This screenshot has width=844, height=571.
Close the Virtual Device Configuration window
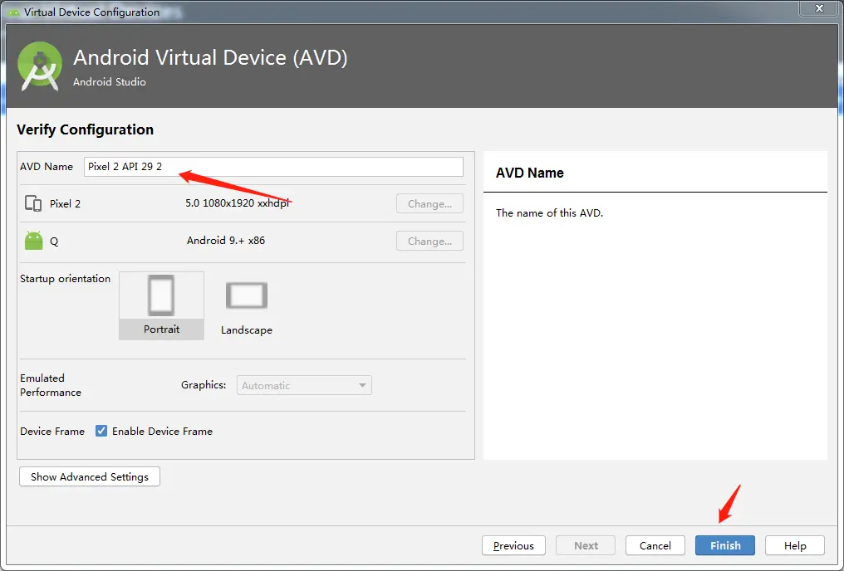coord(819,8)
